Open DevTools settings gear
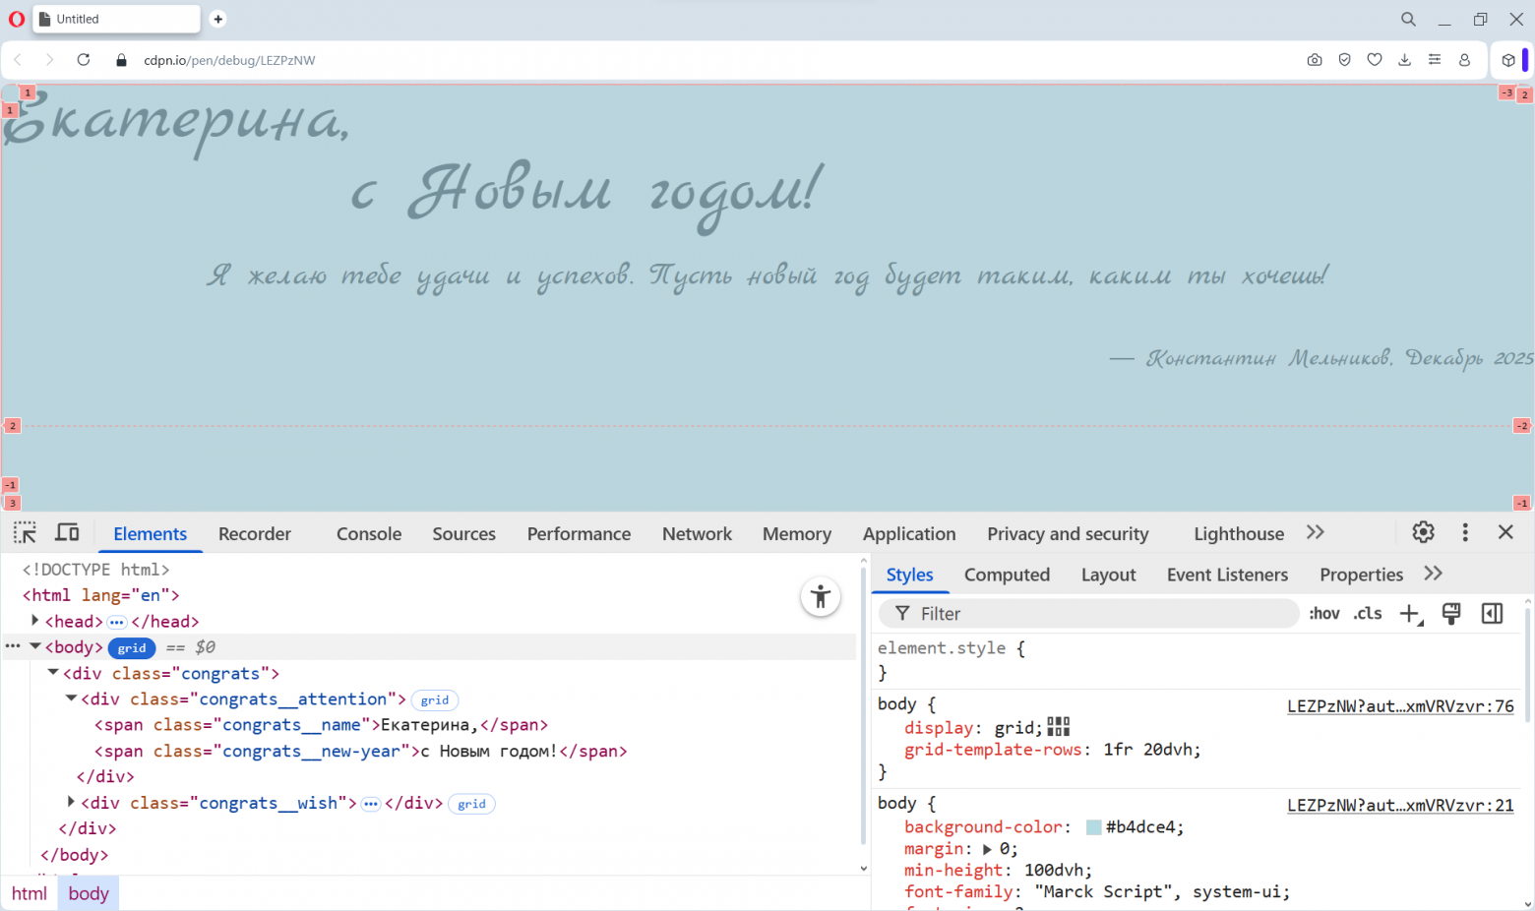1535x911 pixels. pyautogui.click(x=1423, y=532)
